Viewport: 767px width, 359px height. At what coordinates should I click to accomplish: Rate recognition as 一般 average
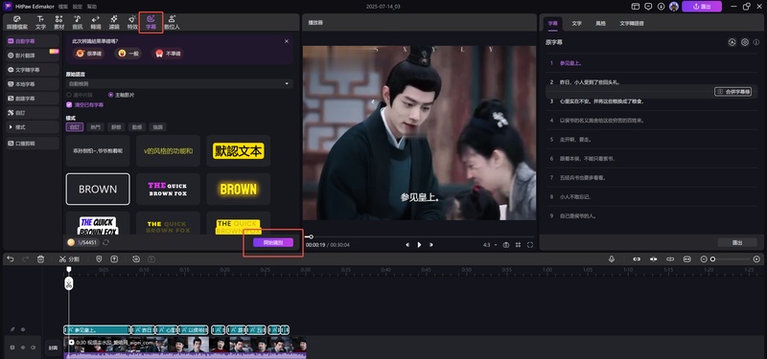[128, 54]
